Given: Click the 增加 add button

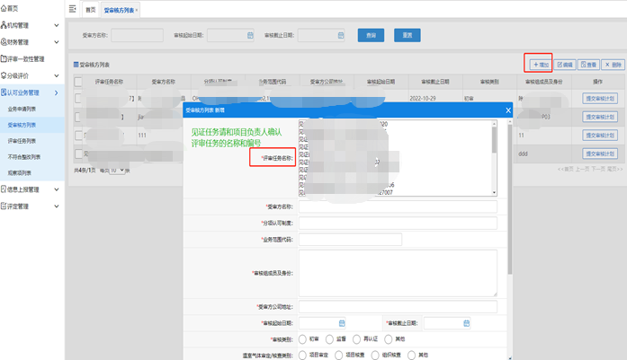Looking at the screenshot, I should (541, 65).
